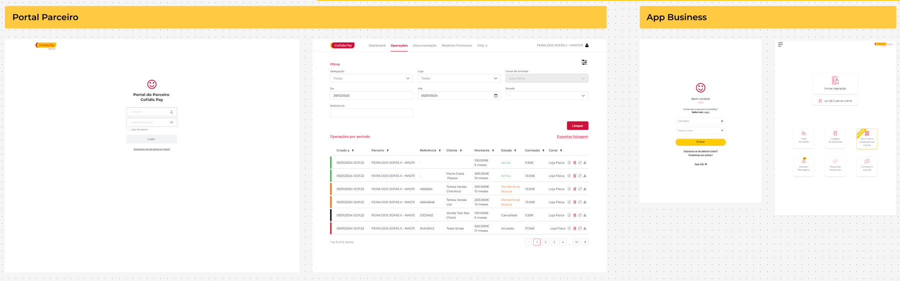This screenshot has width=900, height=281.
Task: Open the Alertas e Mensagens tile
Action: (x=803, y=166)
